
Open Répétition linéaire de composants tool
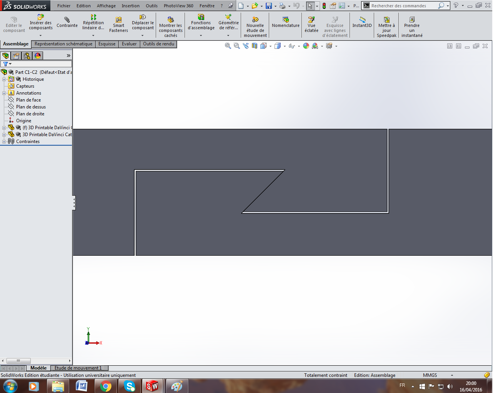point(93,23)
